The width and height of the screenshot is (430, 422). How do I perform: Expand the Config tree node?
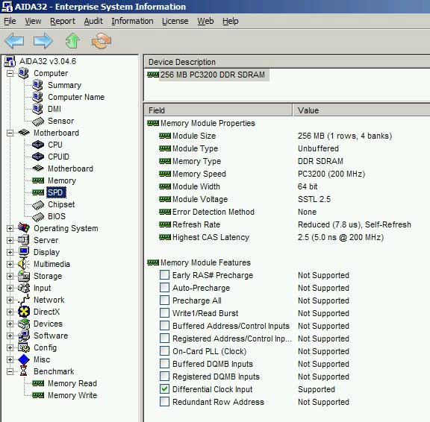(10, 347)
